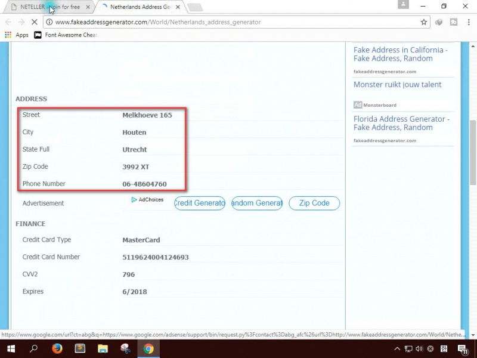Open volume control tray icon
477x358 pixels.
pos(419,349)
